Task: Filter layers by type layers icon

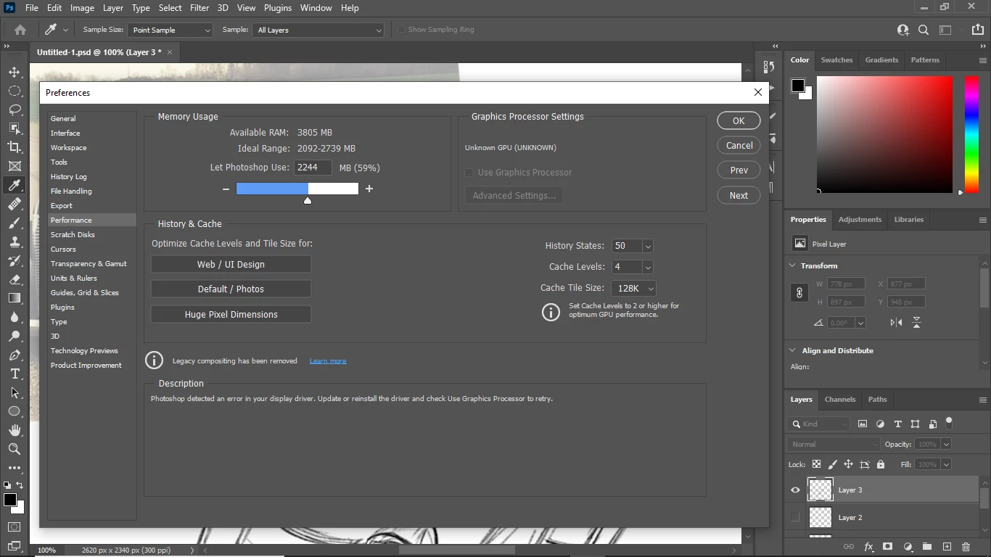Action: (x=897, y=424)
